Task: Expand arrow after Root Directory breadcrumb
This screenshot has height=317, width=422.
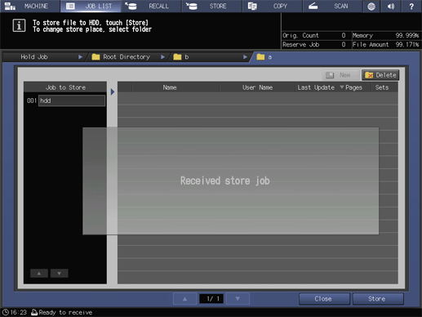Action: point(162,57)
